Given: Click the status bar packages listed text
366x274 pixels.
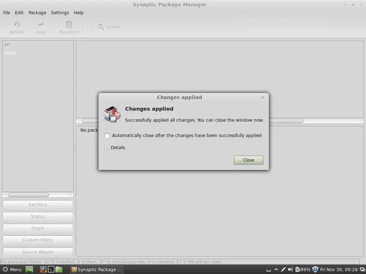Looking at the screenshot, I should point(110,262).
